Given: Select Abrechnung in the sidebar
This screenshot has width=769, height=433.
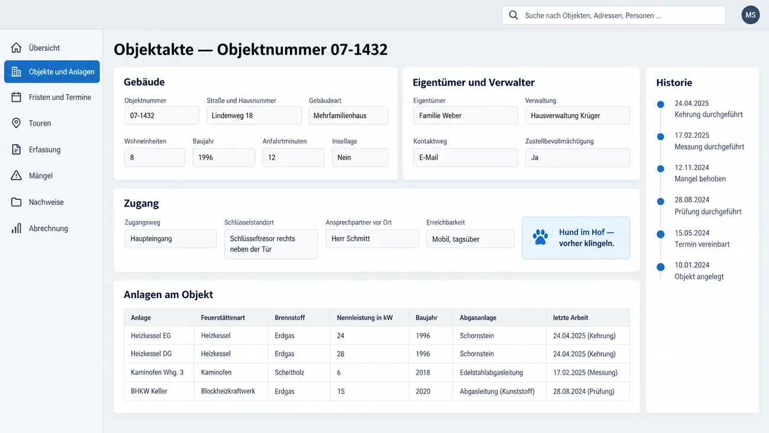Looking at the screenshot, I should (52, 228).
